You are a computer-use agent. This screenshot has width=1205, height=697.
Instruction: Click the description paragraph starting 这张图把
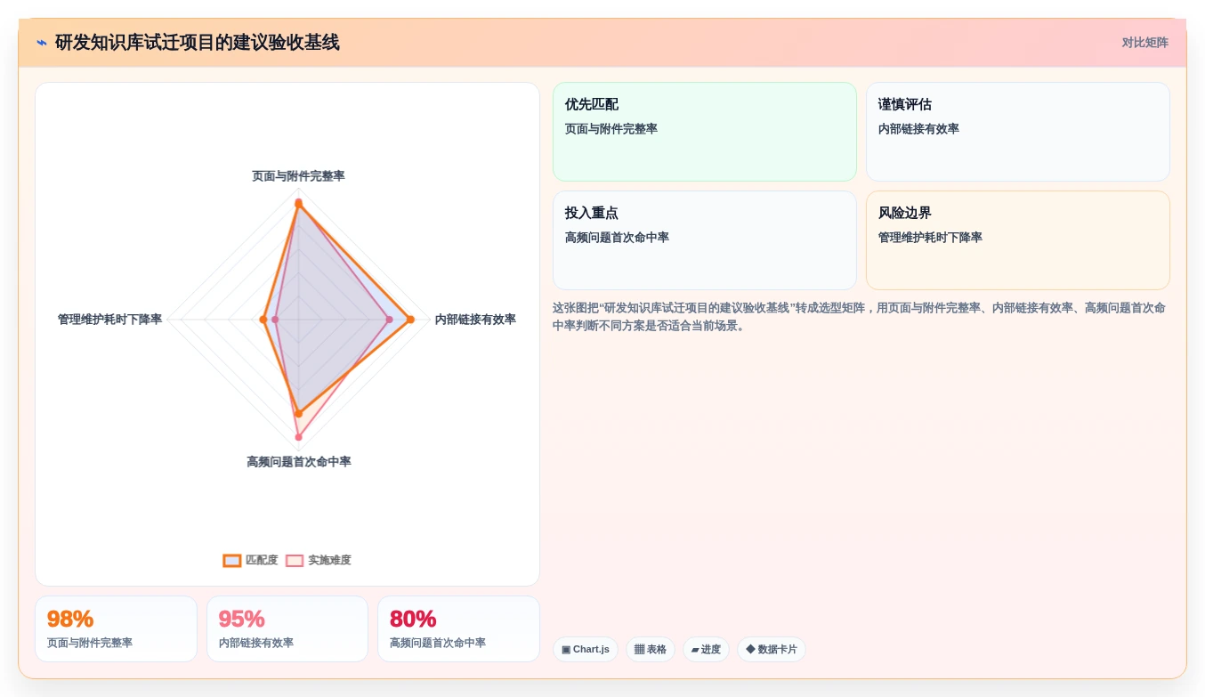click(x=859, y=317)
